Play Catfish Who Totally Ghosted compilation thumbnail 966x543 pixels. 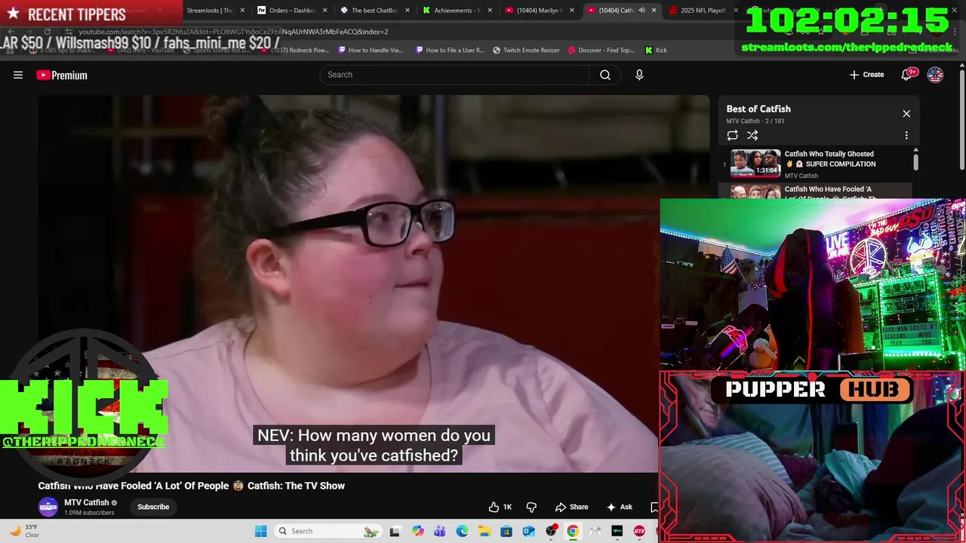click(755, 164)
